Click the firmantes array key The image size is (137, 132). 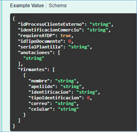33,69
